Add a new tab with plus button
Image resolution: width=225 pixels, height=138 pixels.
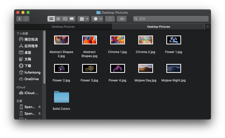(x=208, y=27)
